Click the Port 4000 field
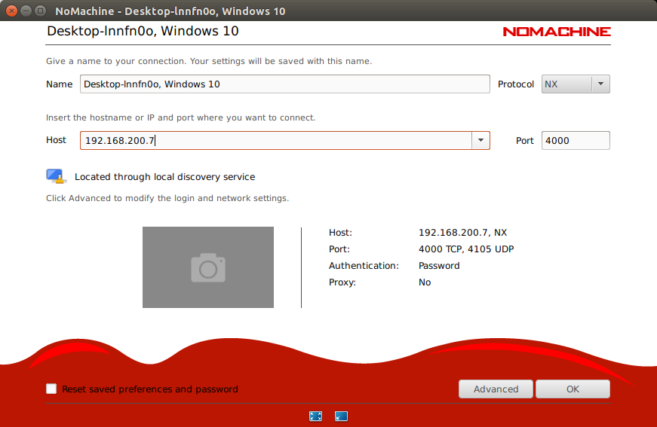This screenshot has height=427, width=657. click(576, 141)
